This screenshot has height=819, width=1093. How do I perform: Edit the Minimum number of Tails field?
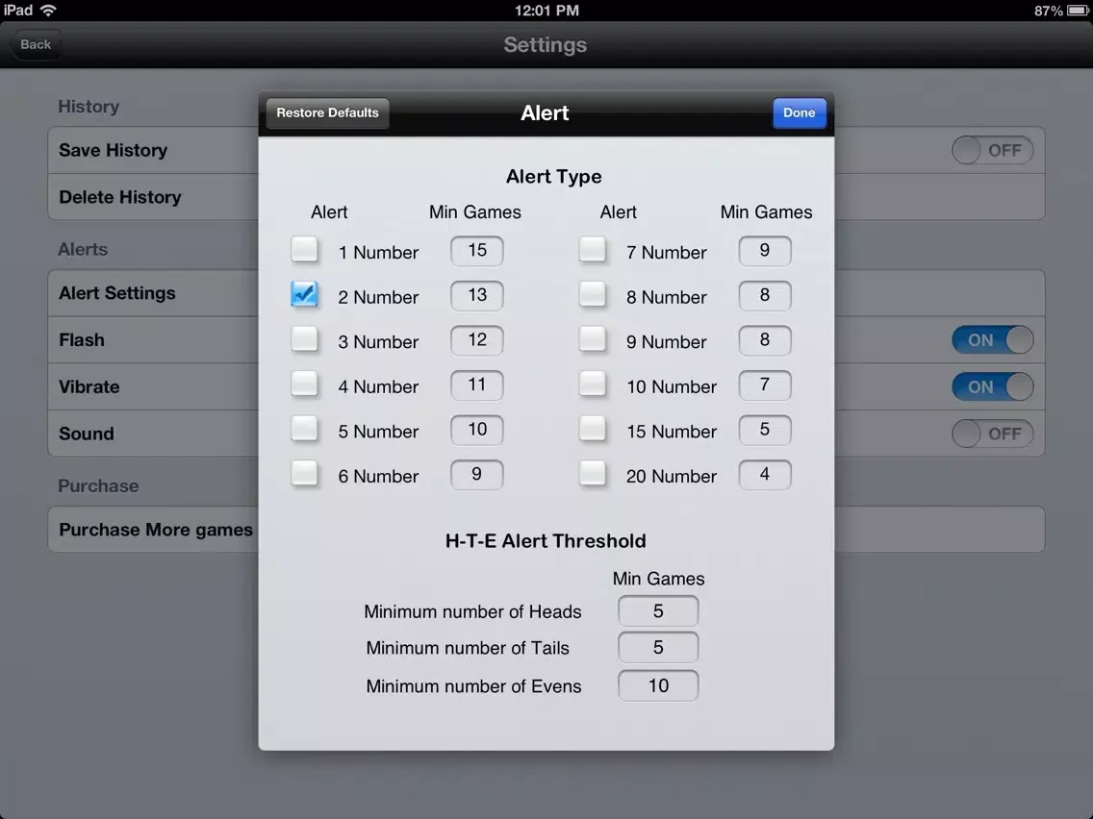point(658,648)
